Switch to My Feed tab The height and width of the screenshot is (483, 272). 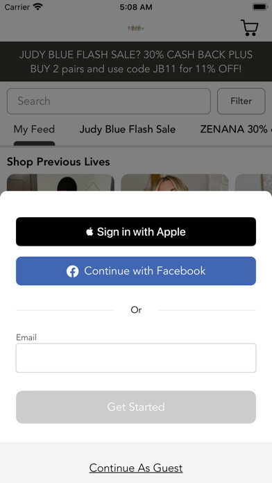[34, 129]
